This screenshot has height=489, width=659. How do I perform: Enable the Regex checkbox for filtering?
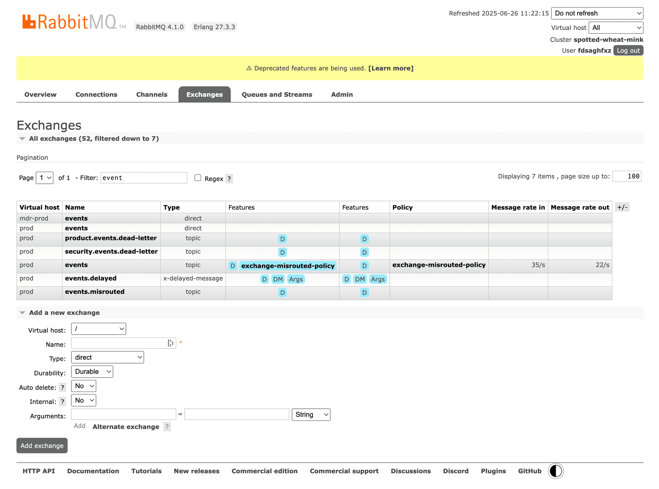(198, 178)
